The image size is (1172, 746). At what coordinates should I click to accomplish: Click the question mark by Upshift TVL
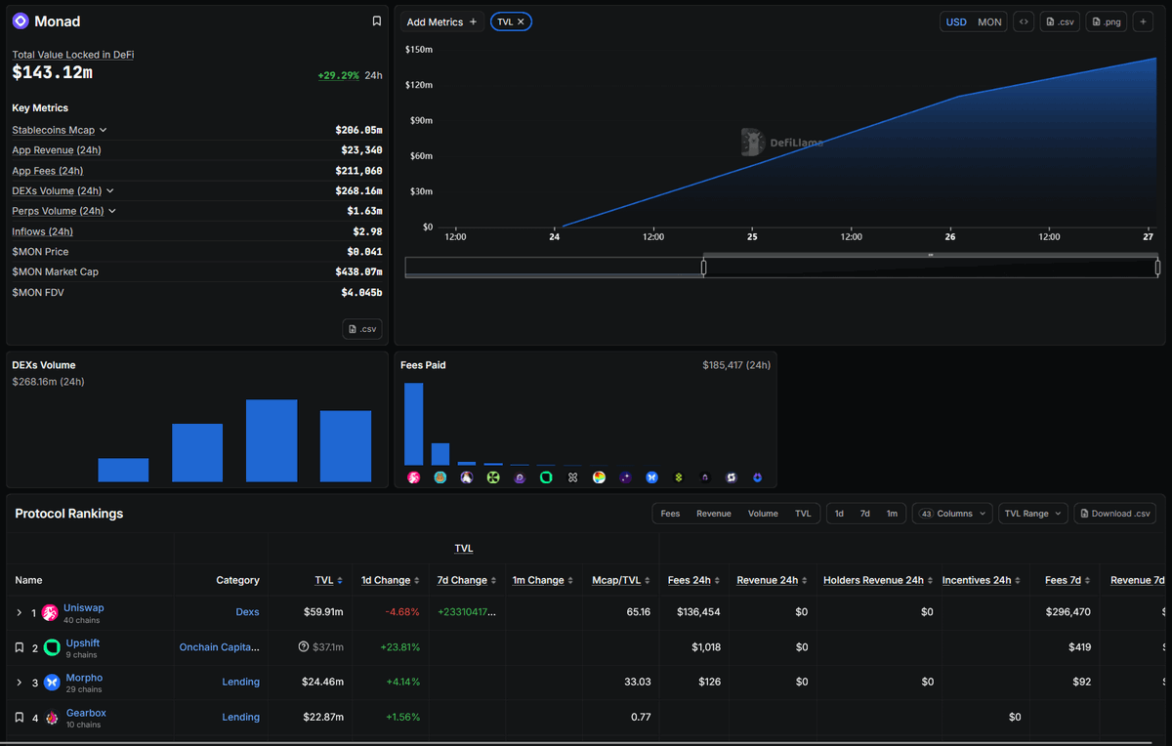(304, 647)
